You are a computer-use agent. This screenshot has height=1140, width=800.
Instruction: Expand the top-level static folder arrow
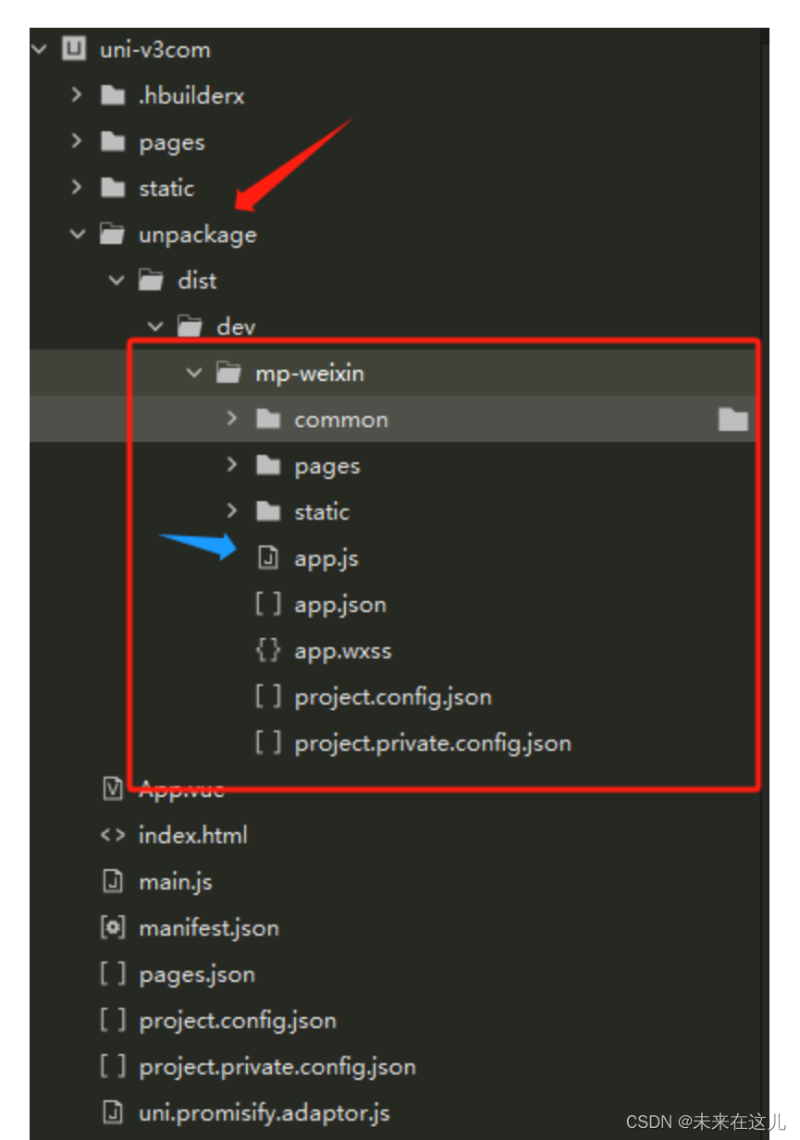[77, 187]
